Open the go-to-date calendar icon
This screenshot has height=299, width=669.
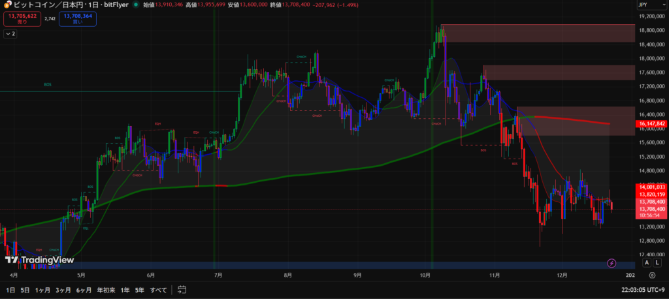coord(182,289)
